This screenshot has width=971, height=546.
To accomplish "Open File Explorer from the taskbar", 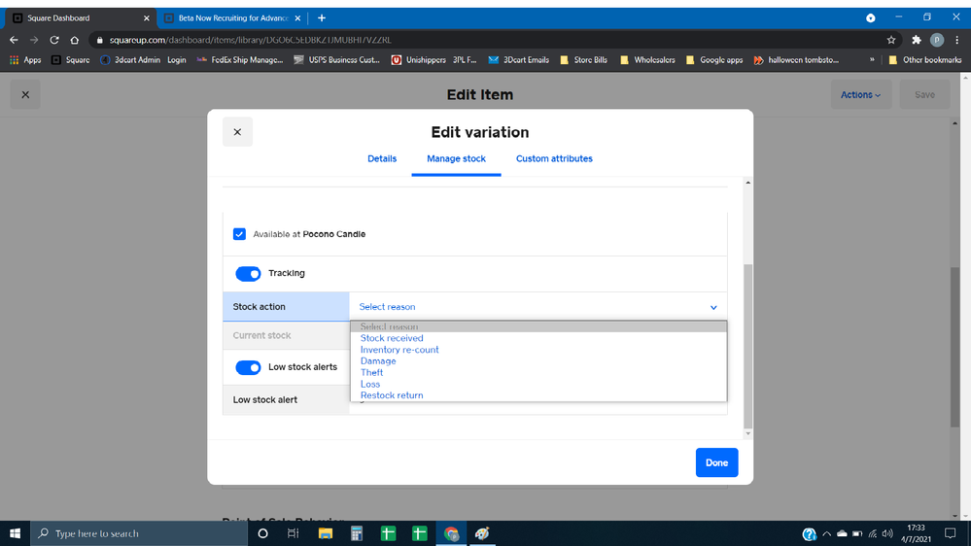I will (x=327, y=533).
